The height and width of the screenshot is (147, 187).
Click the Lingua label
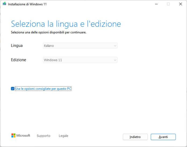17,45
